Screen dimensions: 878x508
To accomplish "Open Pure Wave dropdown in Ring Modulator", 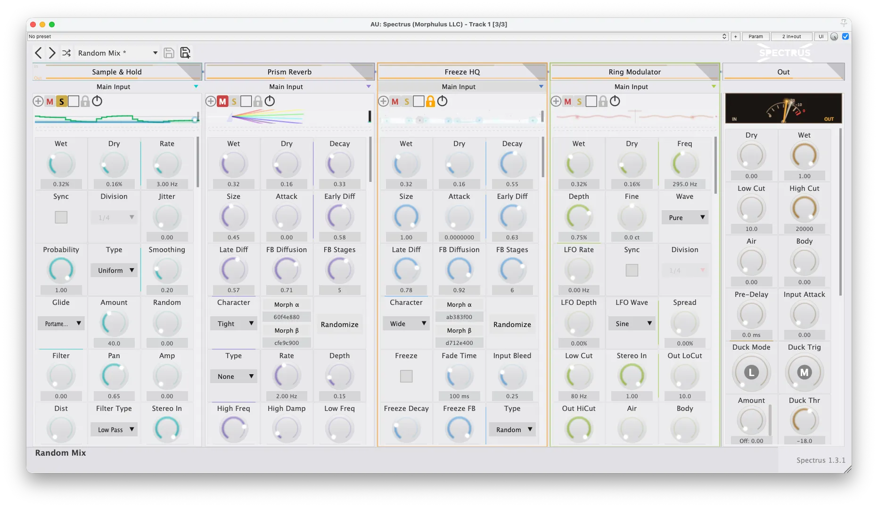I will (x=685, y=218).
